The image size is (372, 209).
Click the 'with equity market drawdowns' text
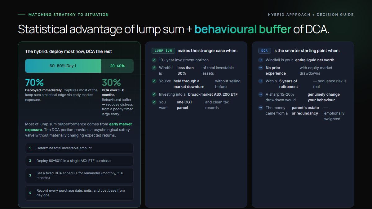click(x=316, y=71)
